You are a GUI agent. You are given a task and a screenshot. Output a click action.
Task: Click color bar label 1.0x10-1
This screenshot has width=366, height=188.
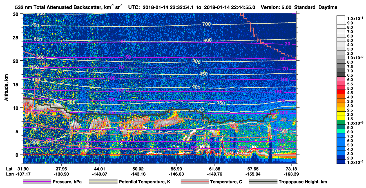click(x=355, y=19)
